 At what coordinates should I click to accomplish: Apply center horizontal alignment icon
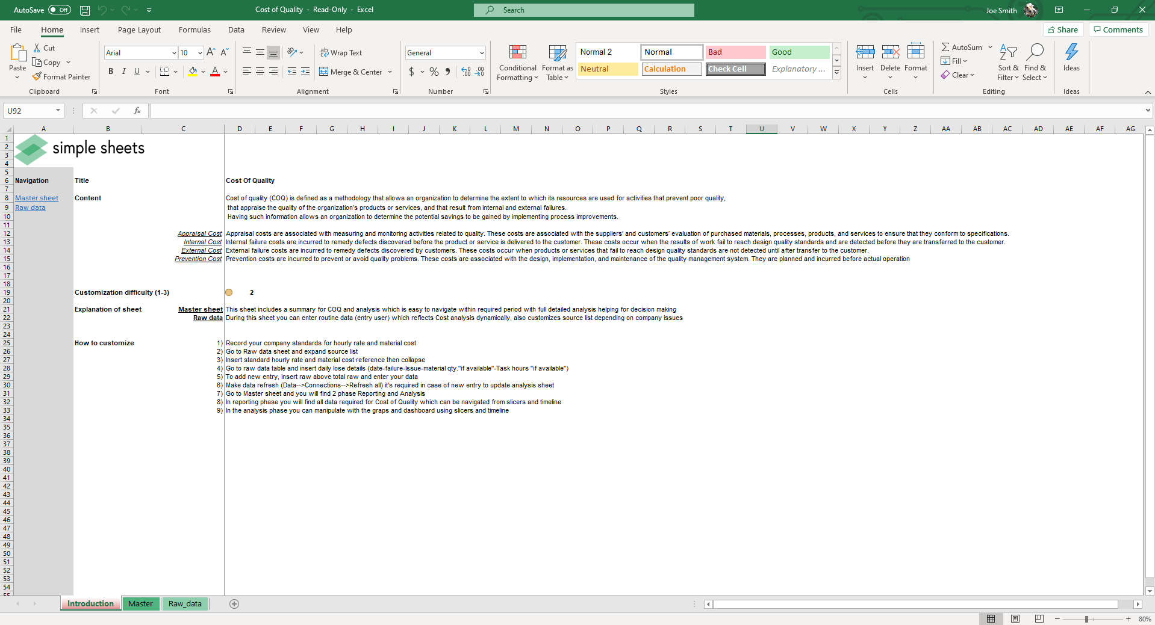(260, 72)
